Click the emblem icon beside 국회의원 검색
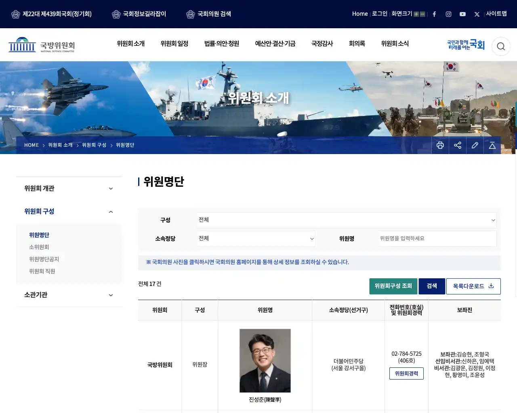This screenshot has height=413, width=517. (x=191, y=15)
